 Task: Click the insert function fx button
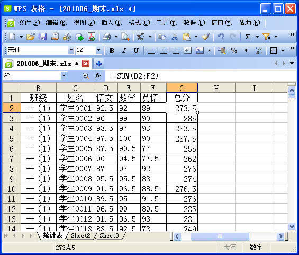[98, 76]
